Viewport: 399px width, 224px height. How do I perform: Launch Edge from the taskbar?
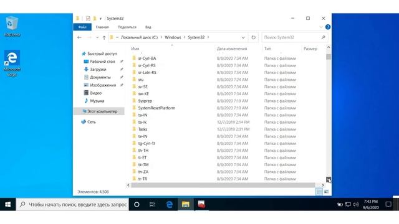[170, 205]
